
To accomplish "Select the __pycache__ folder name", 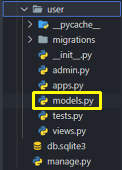I will [76, 25].
